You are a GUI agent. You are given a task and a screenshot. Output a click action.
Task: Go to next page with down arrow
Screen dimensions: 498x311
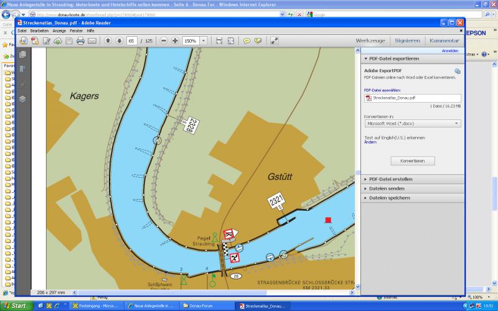[119, 40]
